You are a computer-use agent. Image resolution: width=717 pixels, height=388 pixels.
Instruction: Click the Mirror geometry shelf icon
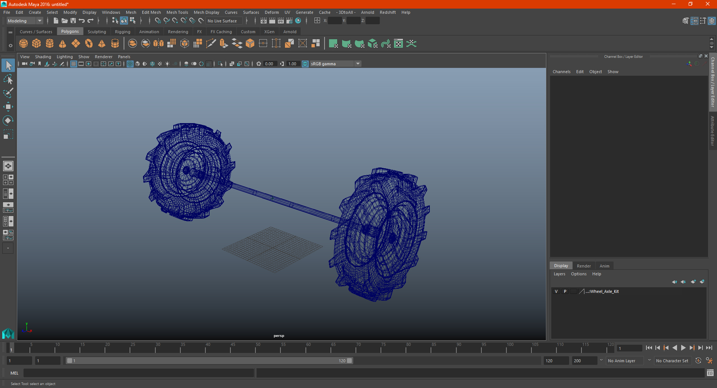(x=159, y=44)
